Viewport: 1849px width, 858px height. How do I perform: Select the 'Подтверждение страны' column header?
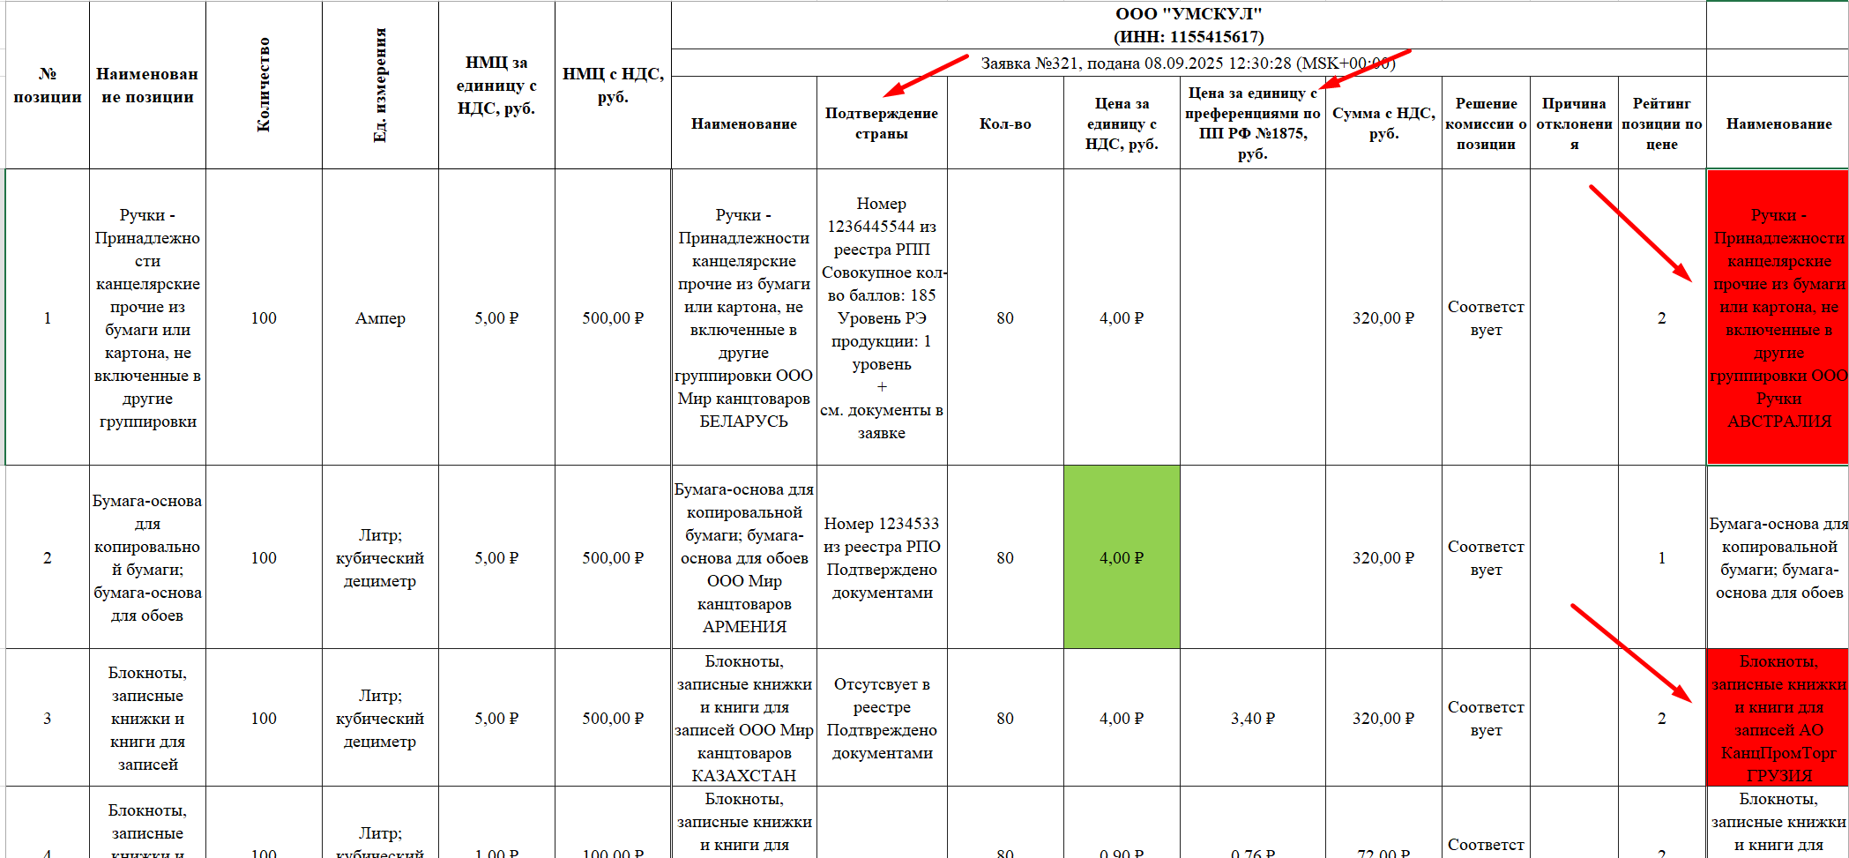(882, 123)
